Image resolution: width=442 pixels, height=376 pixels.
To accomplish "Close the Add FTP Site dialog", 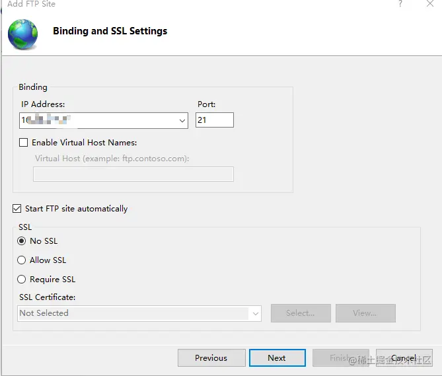I will pyautogui.click(x=430, y=4).
